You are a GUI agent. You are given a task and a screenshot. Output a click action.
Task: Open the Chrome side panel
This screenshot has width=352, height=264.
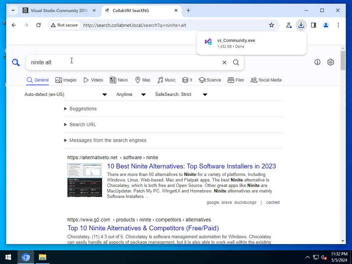pyautogui.click(x=313, y=25)
